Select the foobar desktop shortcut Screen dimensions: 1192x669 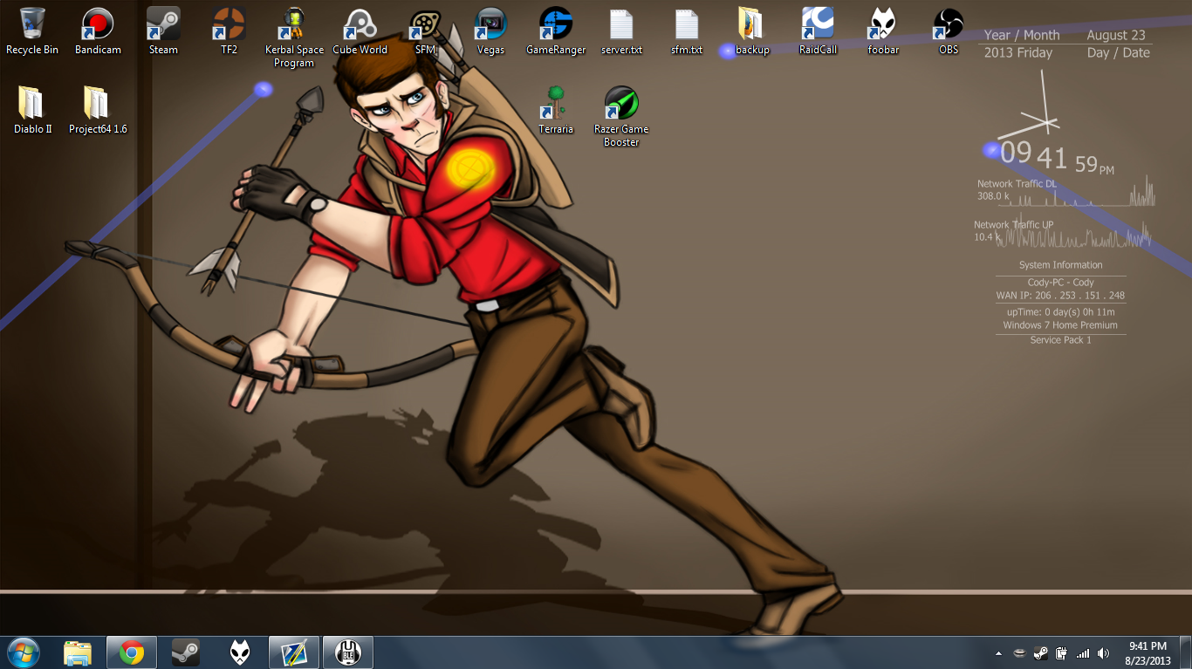tap(883, 31)
